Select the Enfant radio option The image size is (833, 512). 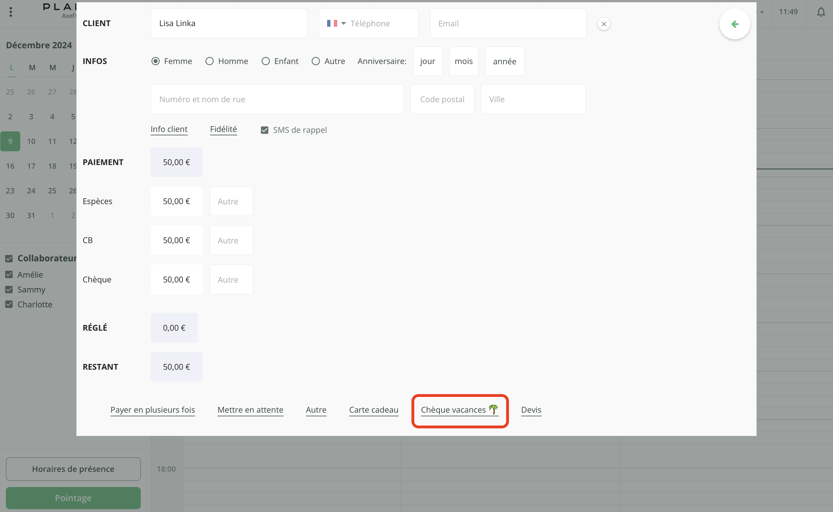tap(266, 61)
